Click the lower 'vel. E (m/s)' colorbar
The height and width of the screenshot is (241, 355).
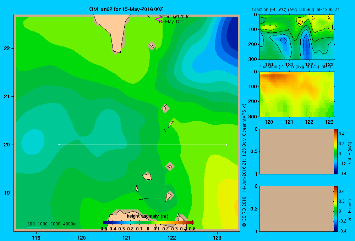335,209
